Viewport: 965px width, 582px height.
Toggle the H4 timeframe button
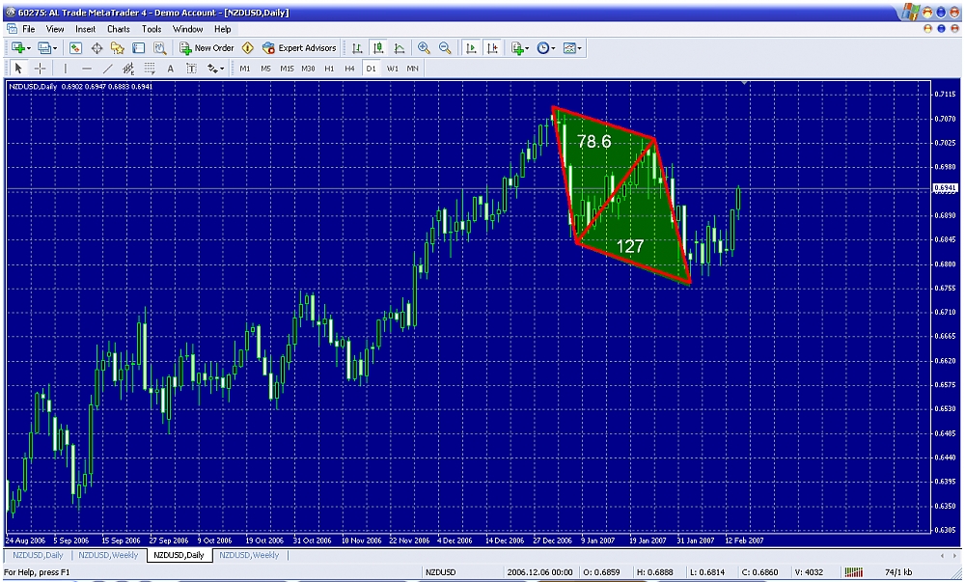point(350,69)
